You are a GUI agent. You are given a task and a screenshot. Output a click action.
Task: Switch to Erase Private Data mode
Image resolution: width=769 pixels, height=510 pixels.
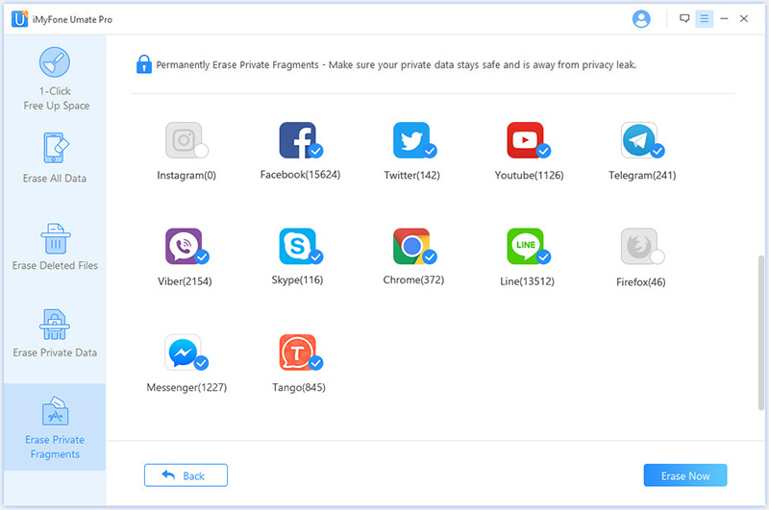point(55,333)
